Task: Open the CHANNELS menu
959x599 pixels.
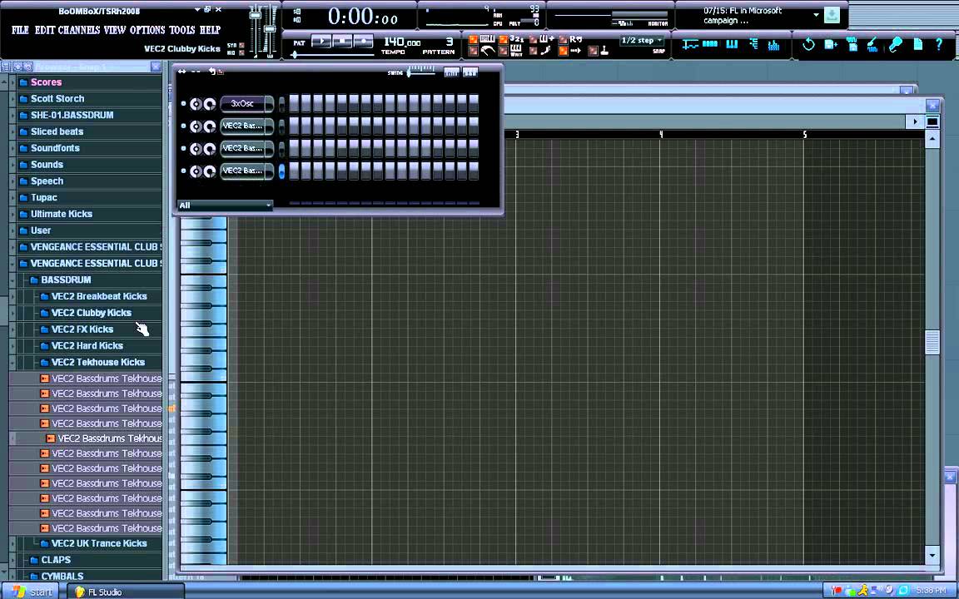Action: (79, 30)
